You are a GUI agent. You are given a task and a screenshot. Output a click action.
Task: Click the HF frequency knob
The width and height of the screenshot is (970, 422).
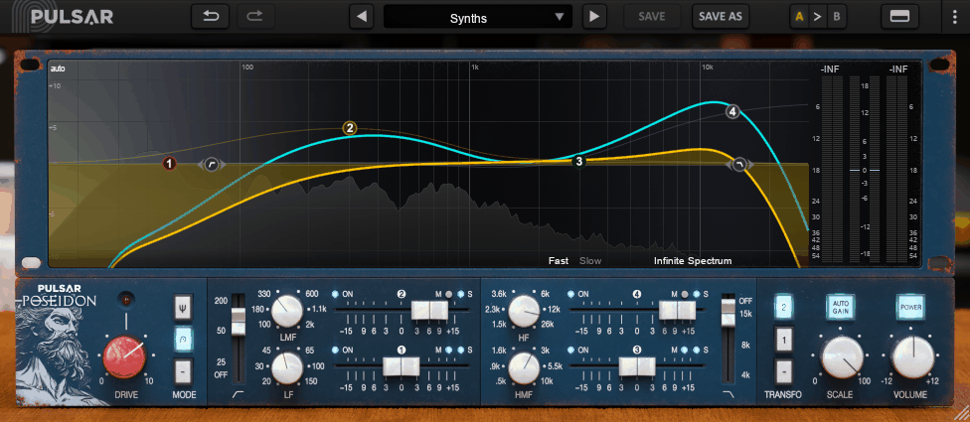click(x=525, y=311)
